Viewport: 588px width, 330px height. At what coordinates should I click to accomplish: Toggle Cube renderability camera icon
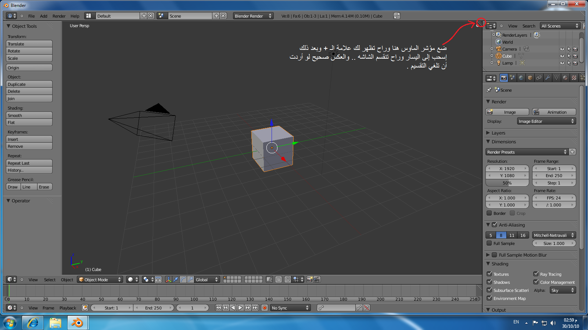576,56
